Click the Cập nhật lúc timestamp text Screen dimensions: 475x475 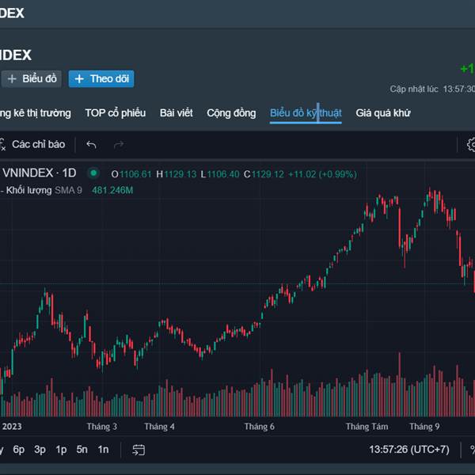click(432, 89)
